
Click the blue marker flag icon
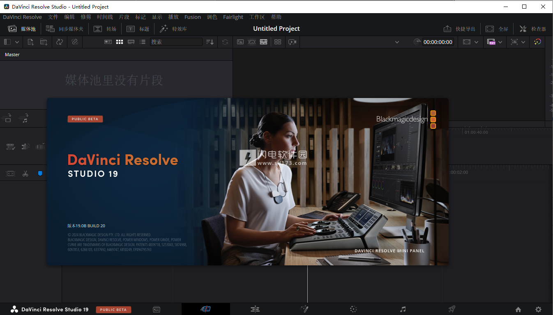pyautogui.click(x=40, y=173)
